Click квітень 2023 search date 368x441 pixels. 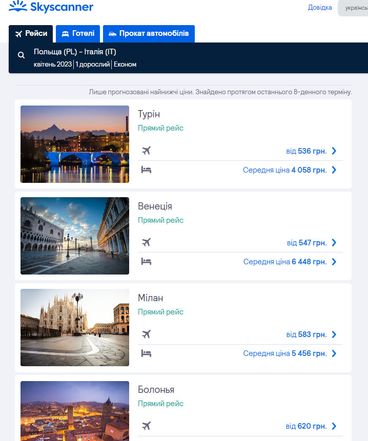(x=53, y=65)
